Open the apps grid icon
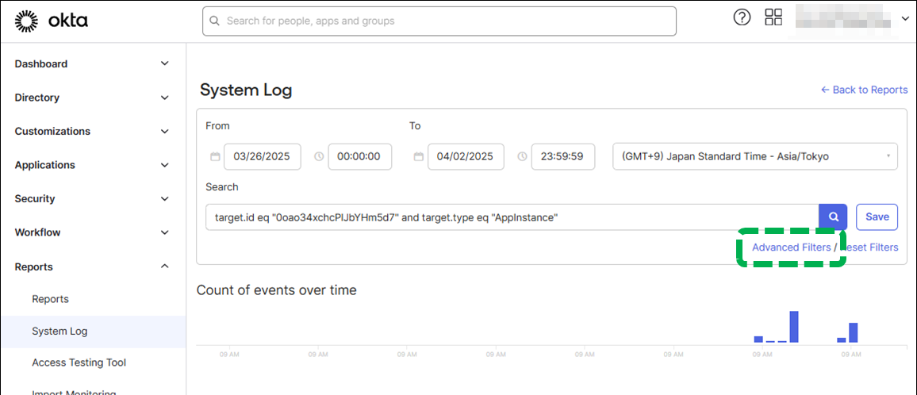The width and height of the screenshot is (917, 395). tap(773, 17)
